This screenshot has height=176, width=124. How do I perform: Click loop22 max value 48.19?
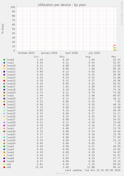[x=117, y=105]
